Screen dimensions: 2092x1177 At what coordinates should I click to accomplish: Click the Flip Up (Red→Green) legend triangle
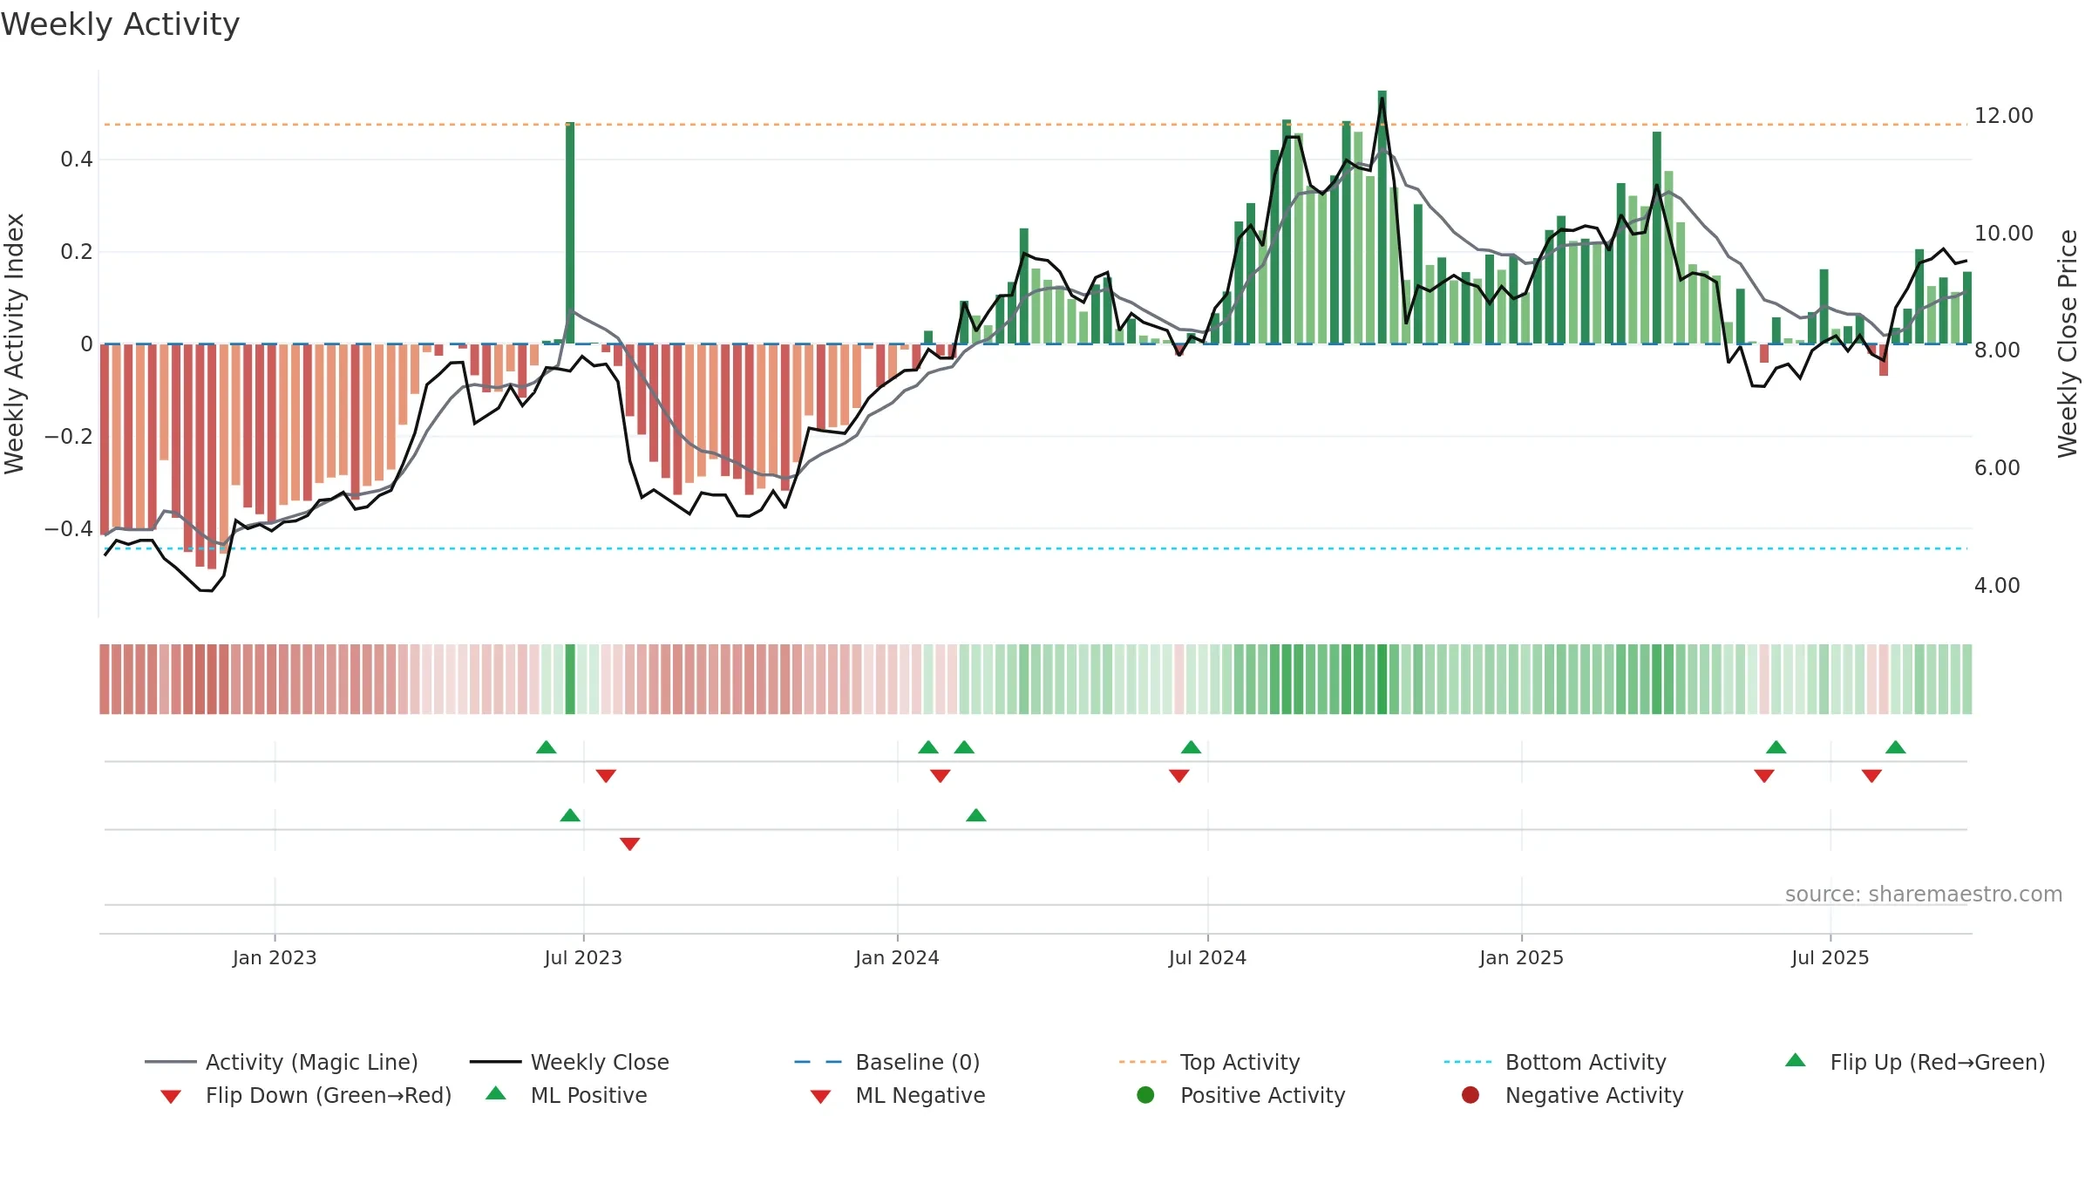click(x=1796, y=1060)
